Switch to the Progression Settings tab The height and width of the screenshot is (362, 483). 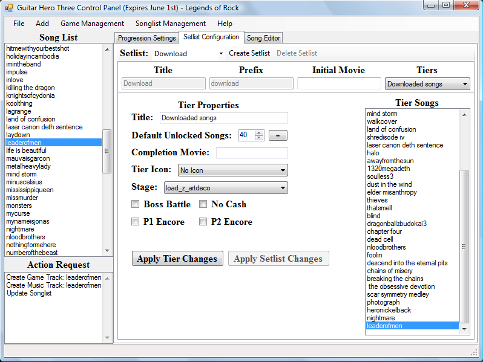(146, 38)
